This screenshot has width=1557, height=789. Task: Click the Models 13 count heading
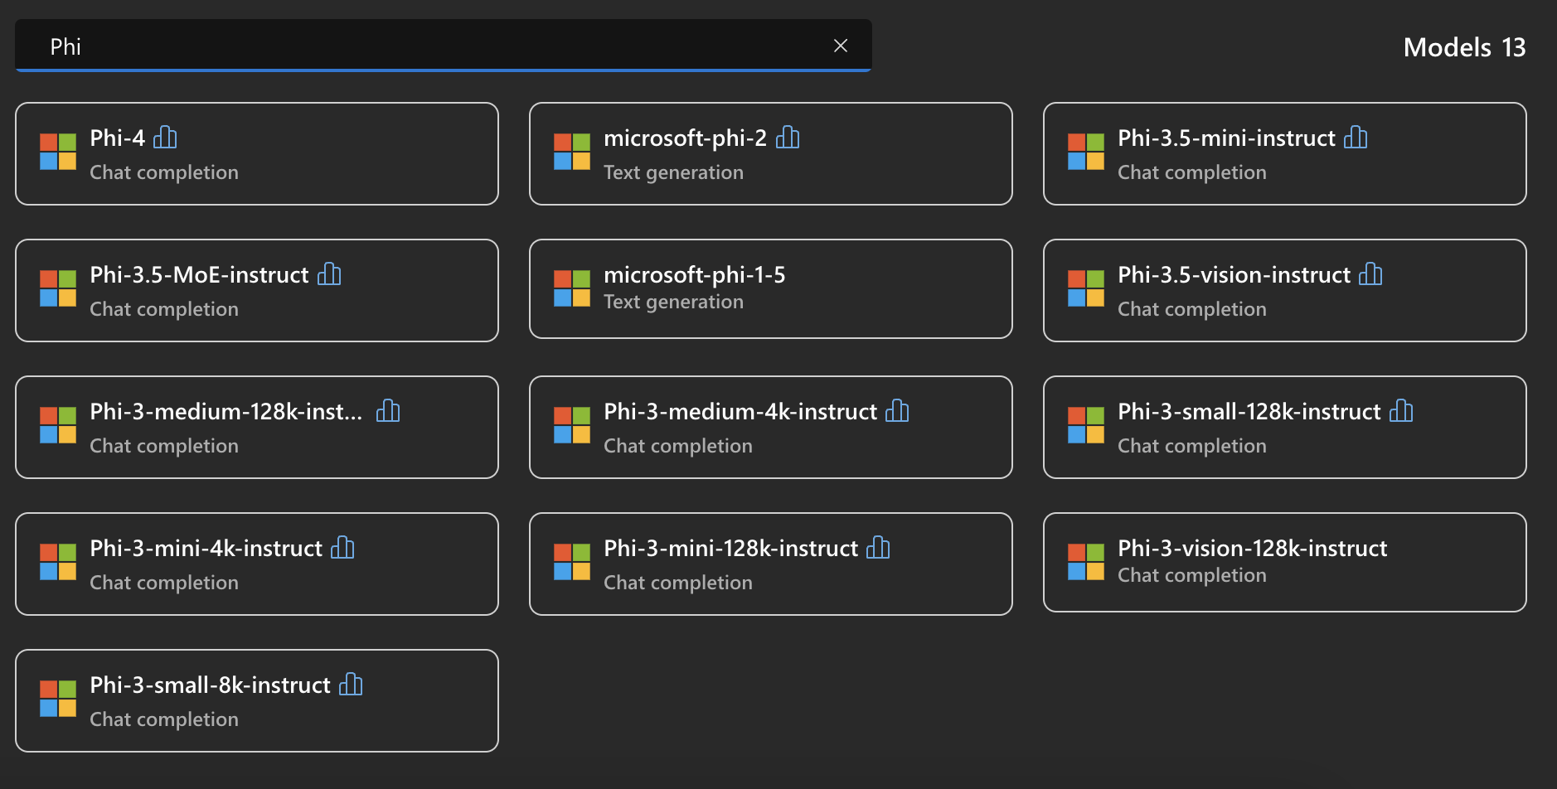[x=1465, y=47]
